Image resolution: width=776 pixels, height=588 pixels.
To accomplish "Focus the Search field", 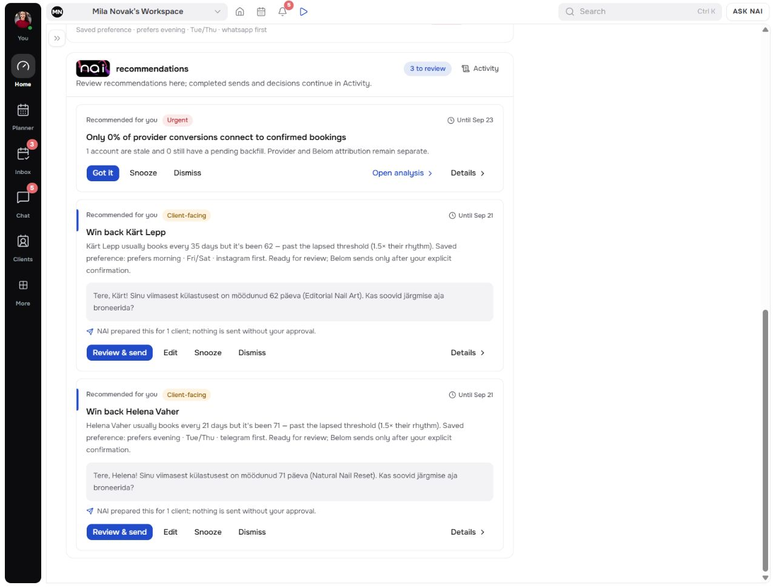I will [x=640, y=12].
